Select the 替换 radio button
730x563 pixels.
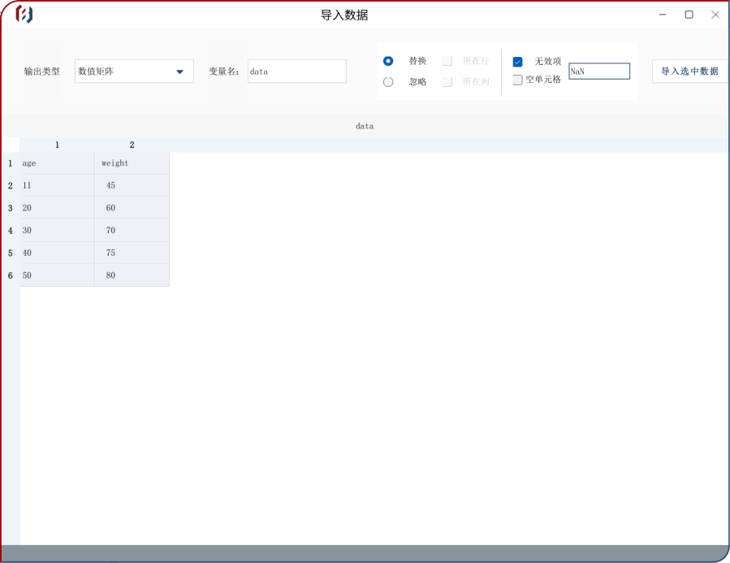(388, 61)
